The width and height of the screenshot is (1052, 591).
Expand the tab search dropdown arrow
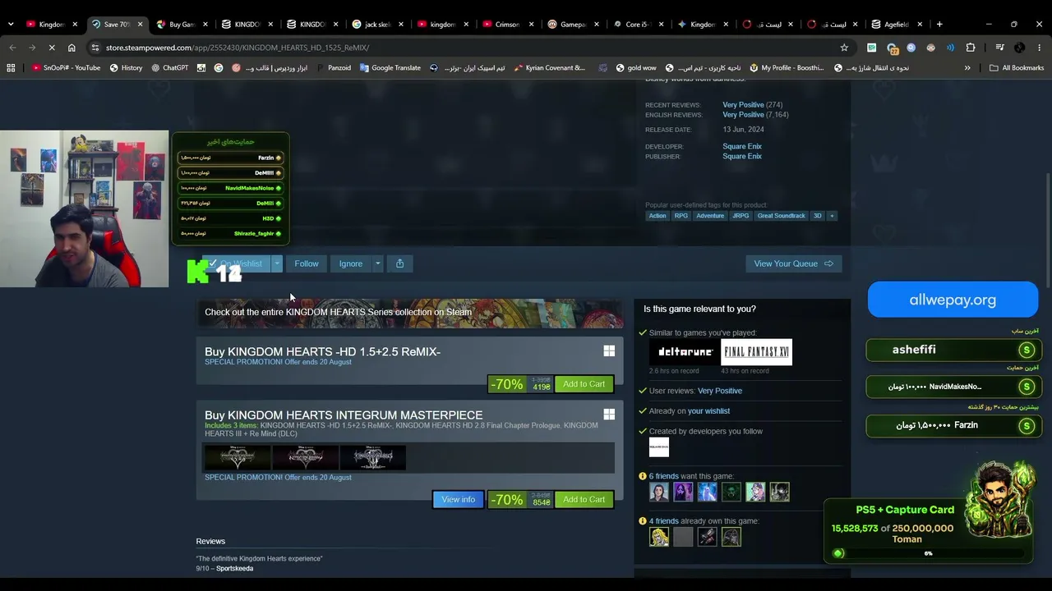coord(11,25)
